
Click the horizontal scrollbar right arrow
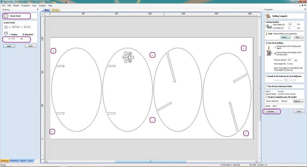(x=257, y=161)
